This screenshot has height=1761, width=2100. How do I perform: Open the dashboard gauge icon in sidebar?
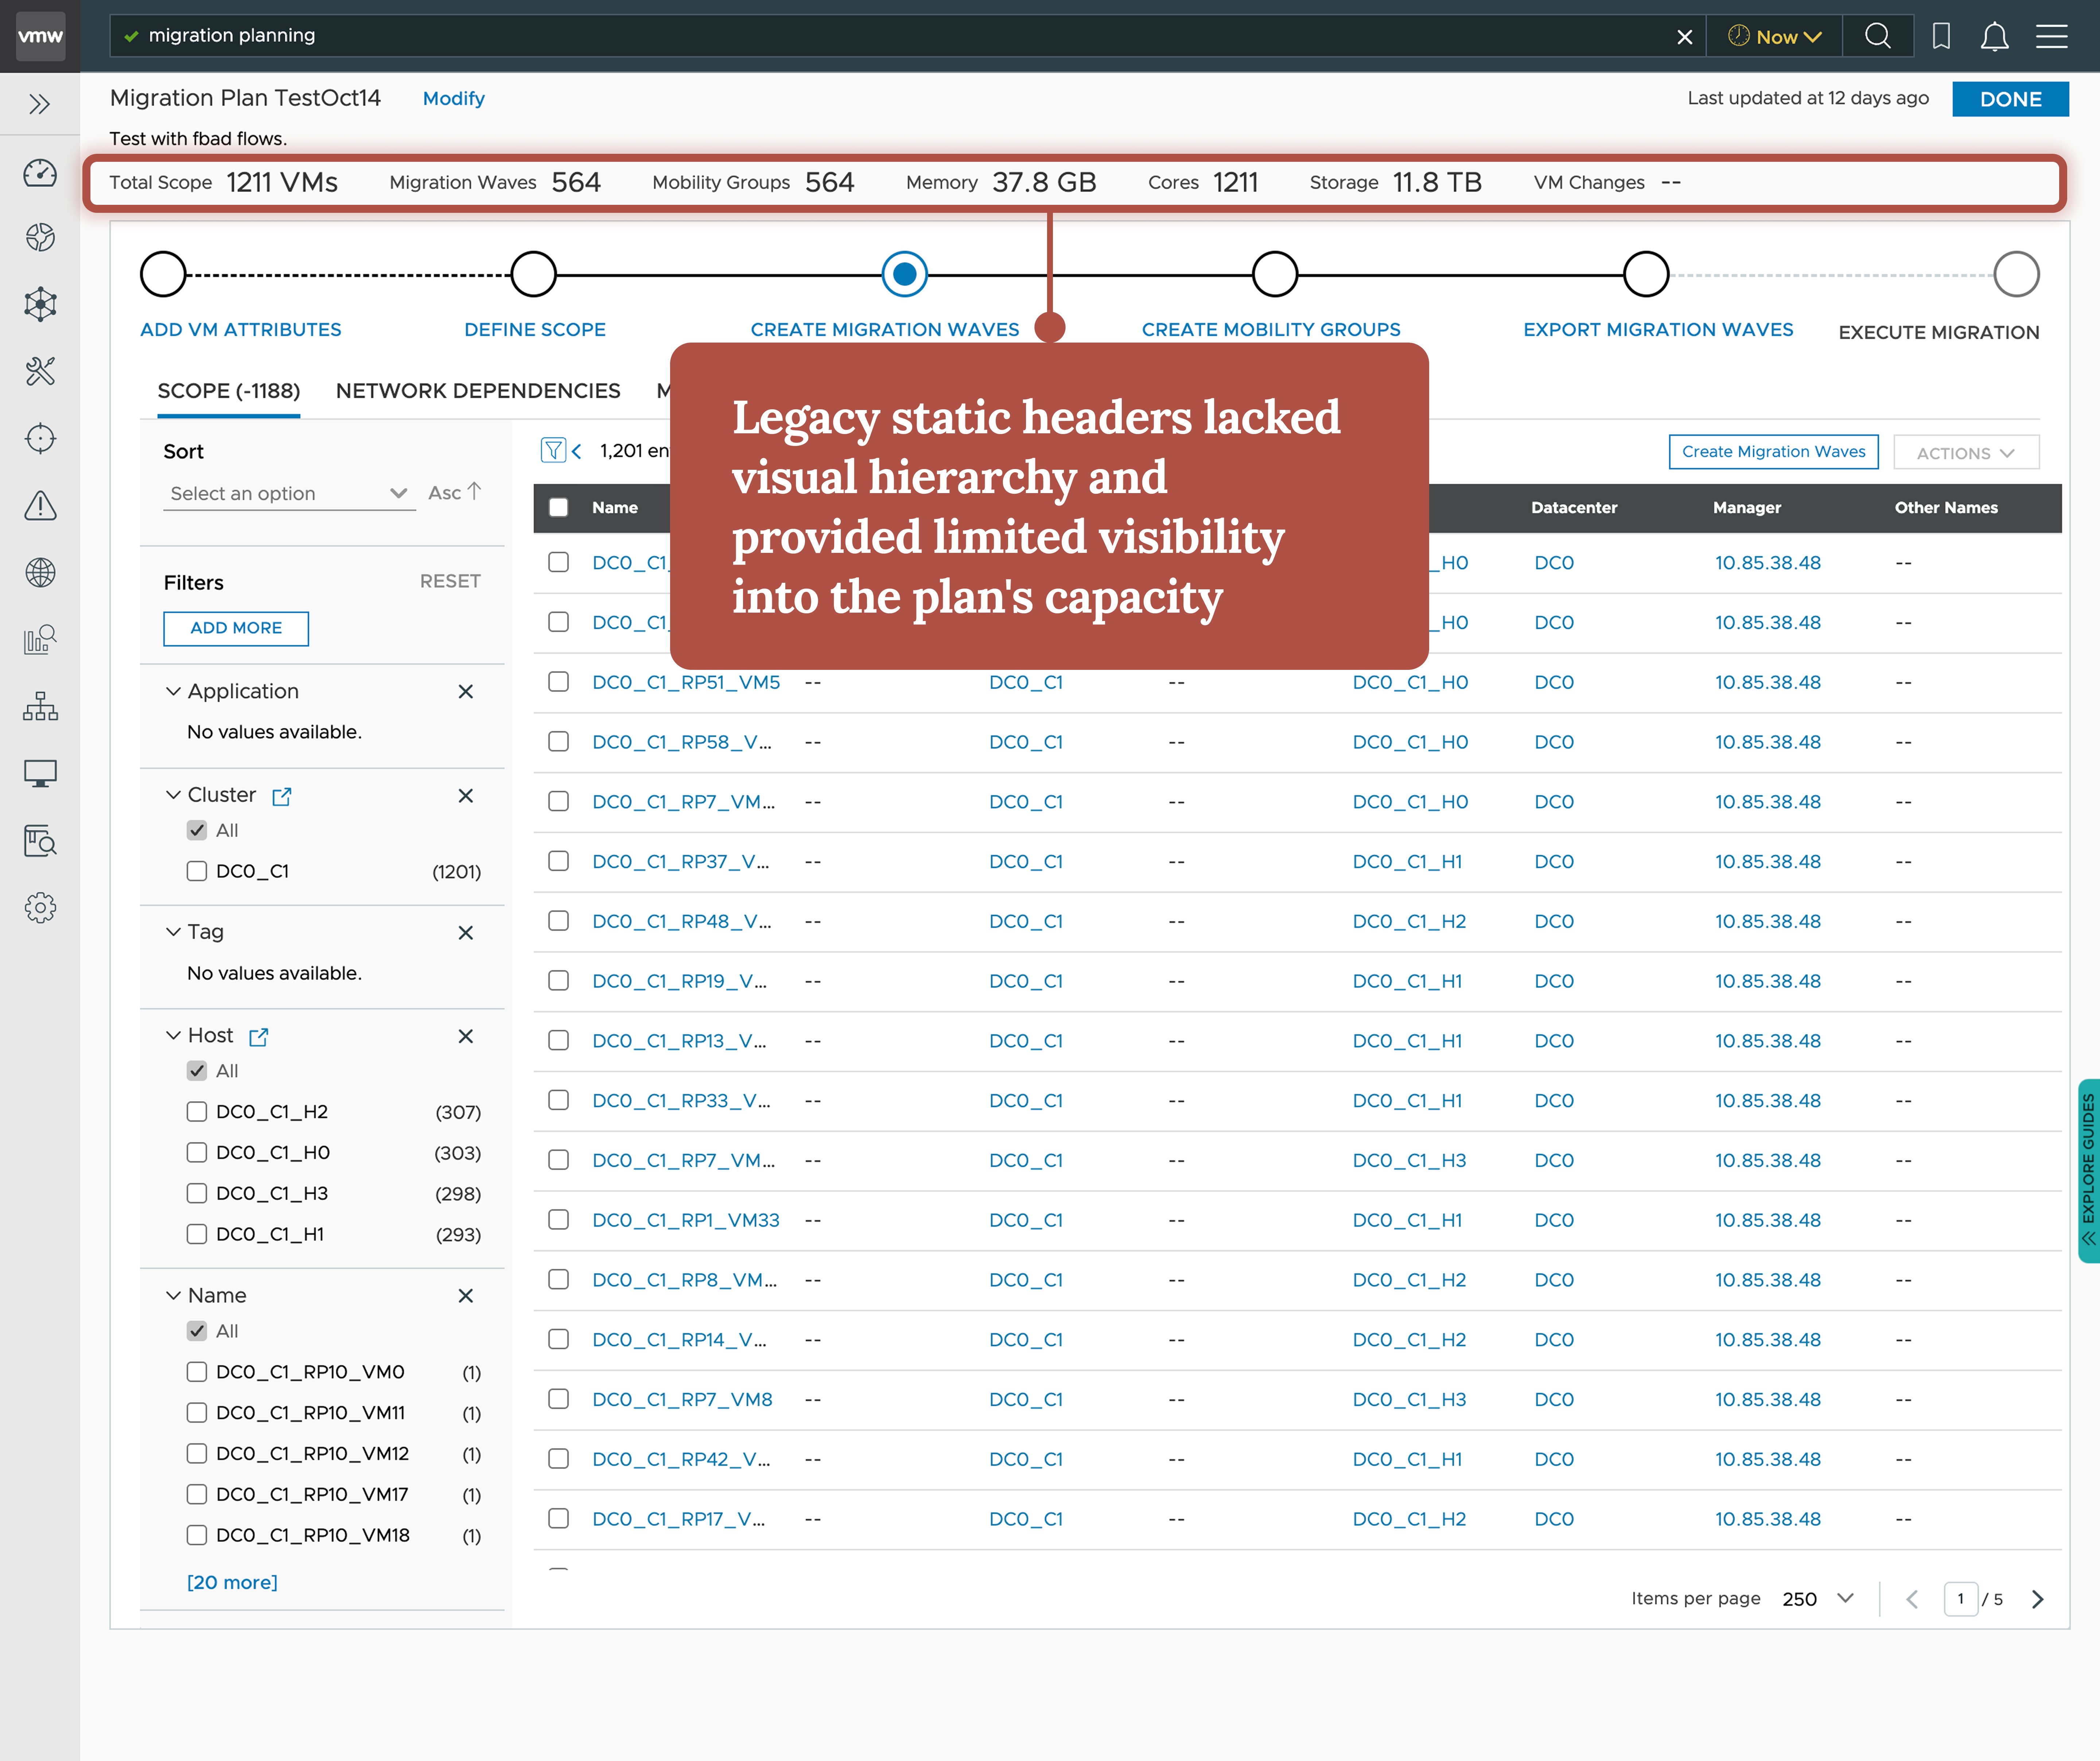[x=40, y=173]
